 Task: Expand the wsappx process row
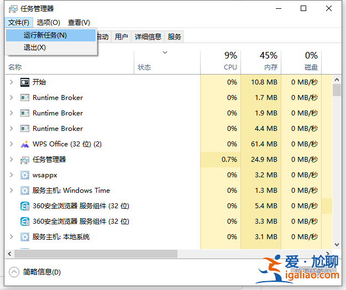coord(11,175)
